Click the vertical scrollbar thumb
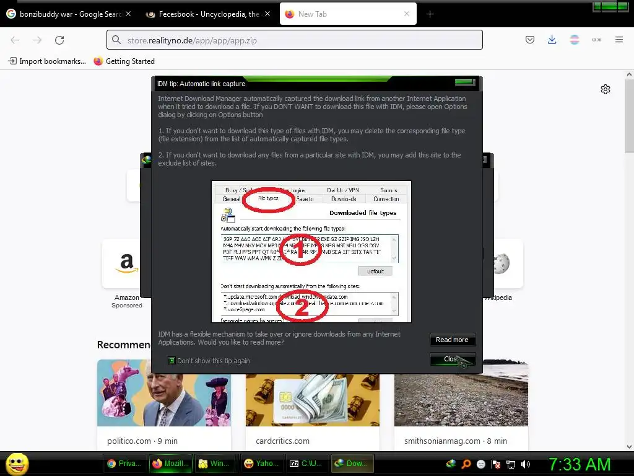This screenshot has width=634, height=476. 629,116
